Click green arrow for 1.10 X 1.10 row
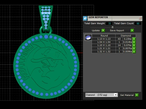 pyautogui.click(x=134, y=45)
